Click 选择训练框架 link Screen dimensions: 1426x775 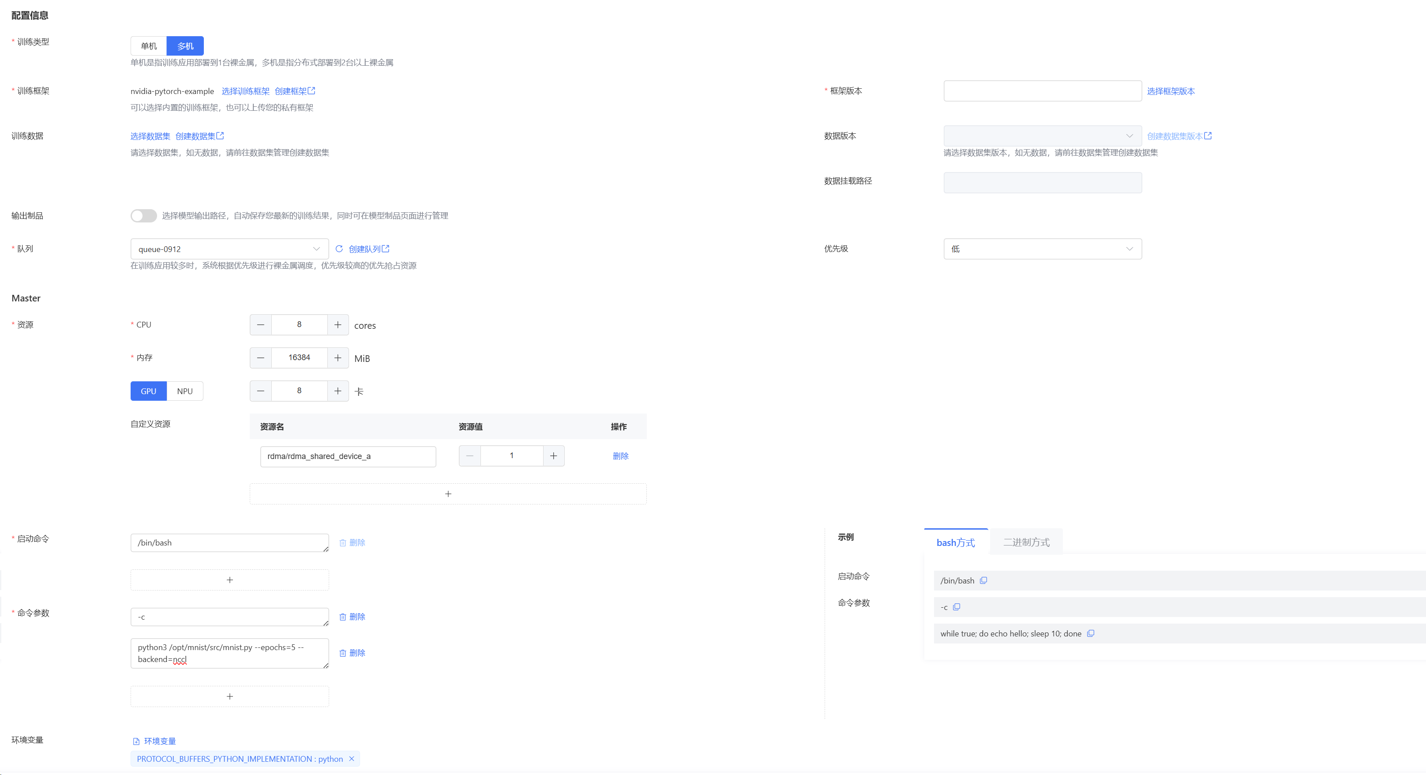pos(245,91)
